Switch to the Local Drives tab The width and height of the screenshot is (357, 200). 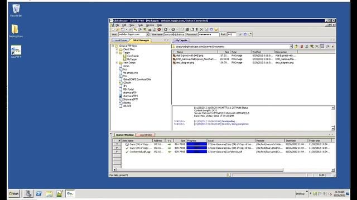pos(120,40)
